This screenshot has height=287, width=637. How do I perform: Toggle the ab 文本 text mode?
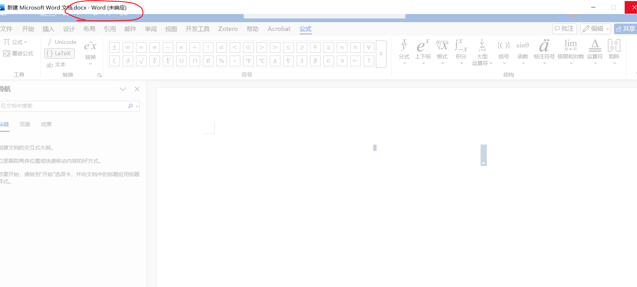[x=56, y=65]
